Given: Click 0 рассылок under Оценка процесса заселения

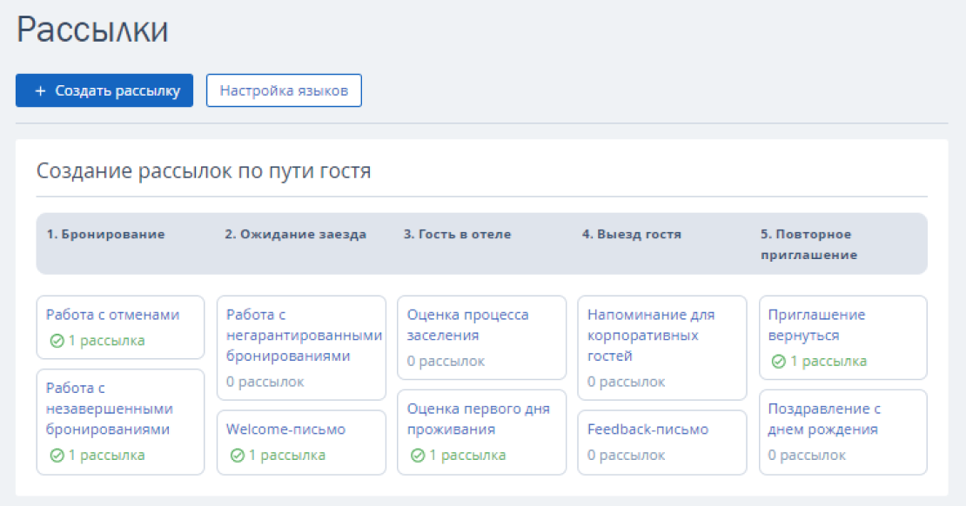Looking at the screenshot, I should coord(446,362).
